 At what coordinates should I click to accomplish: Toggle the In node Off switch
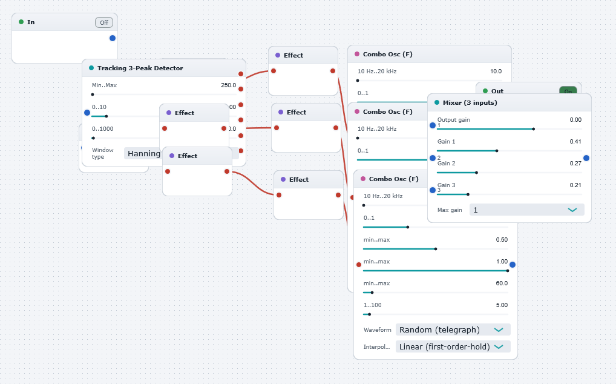104,22
